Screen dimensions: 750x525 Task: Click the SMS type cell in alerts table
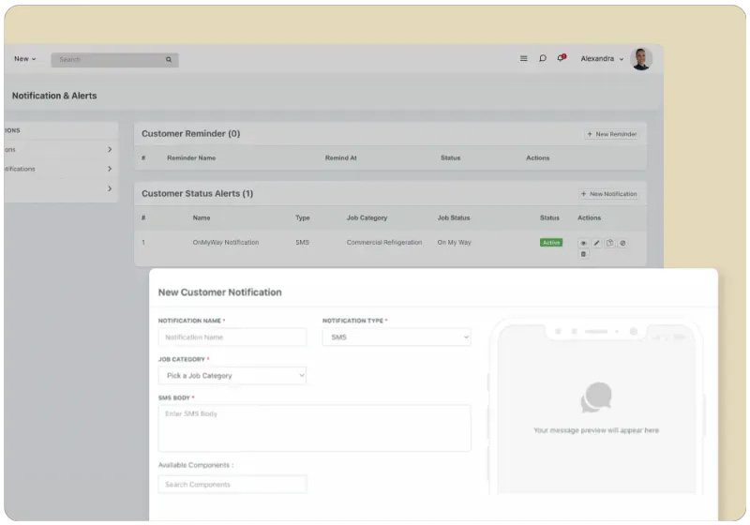302,243
